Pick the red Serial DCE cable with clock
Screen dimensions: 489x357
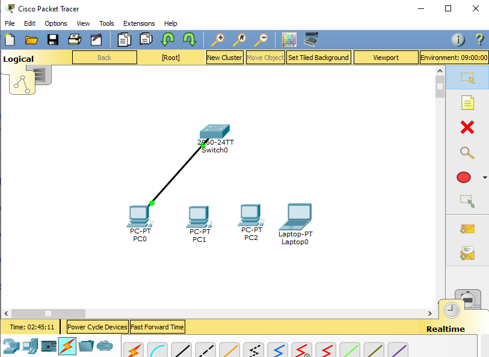(x=301, y=350)
